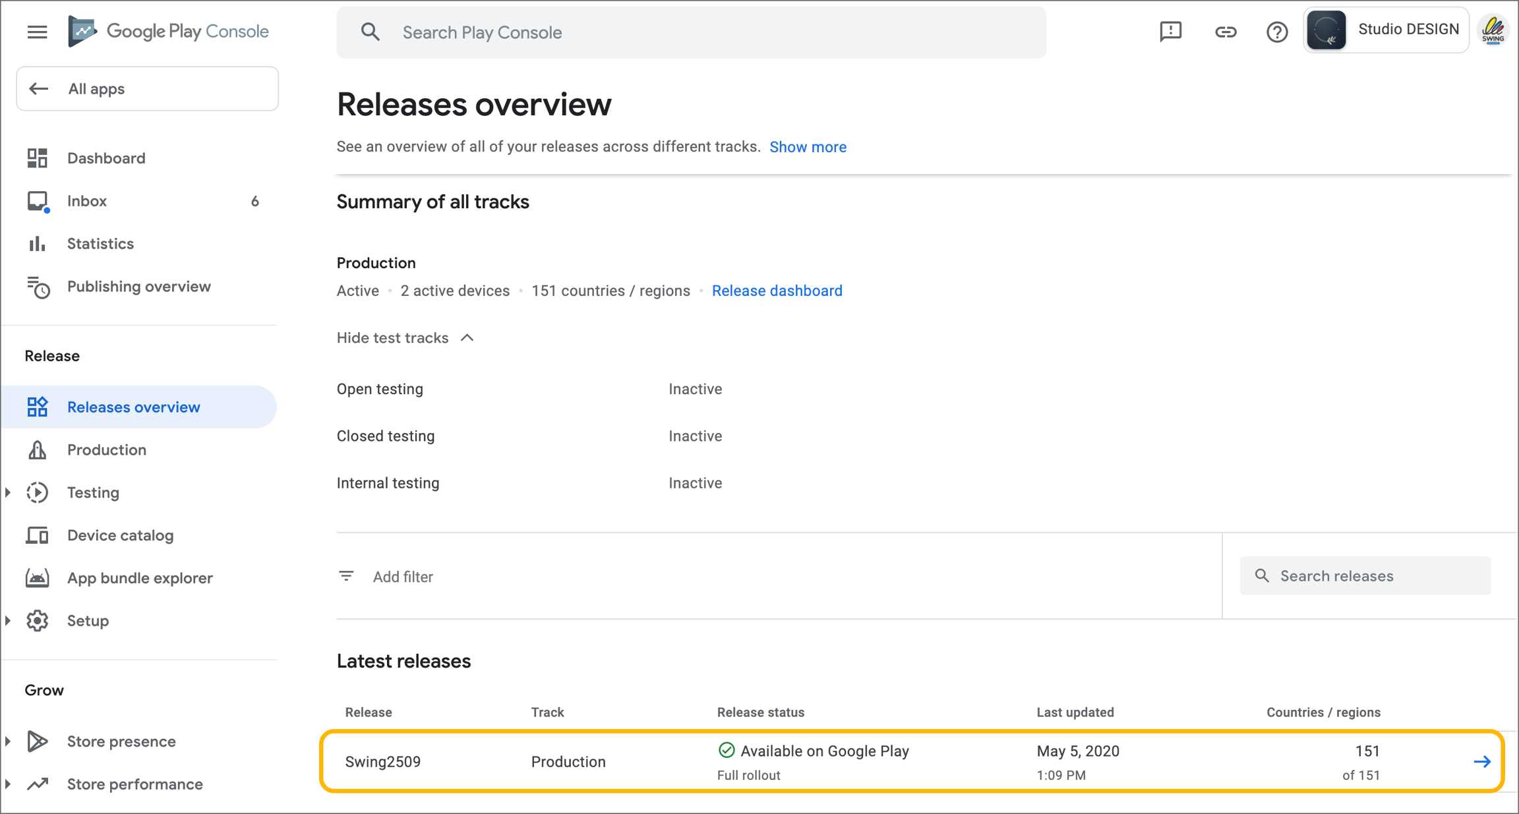This screenshot has width=1519, height=814.
Task: Click the add filter icon
Action: point(346,576)
